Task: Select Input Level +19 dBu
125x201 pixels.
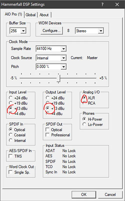Action: click(11, 103)
